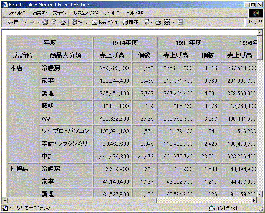265x213 pixels.
Task: Click the ワープロ・パソコン category cell
Action: coord(66,131)
